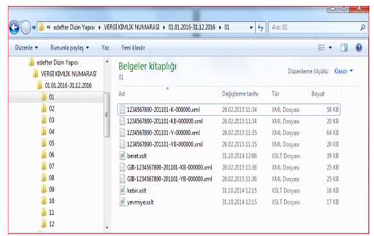The image size is (374, 236).
Task: Click the change view icon
Action: (x=321, y=47)
